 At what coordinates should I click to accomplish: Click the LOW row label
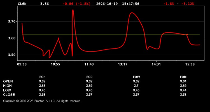click(7, 90)
